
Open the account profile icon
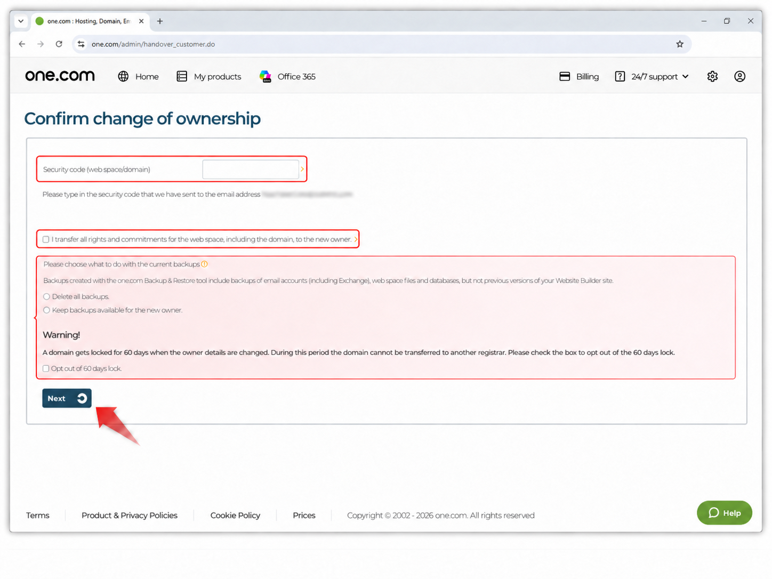pos(739,76)
